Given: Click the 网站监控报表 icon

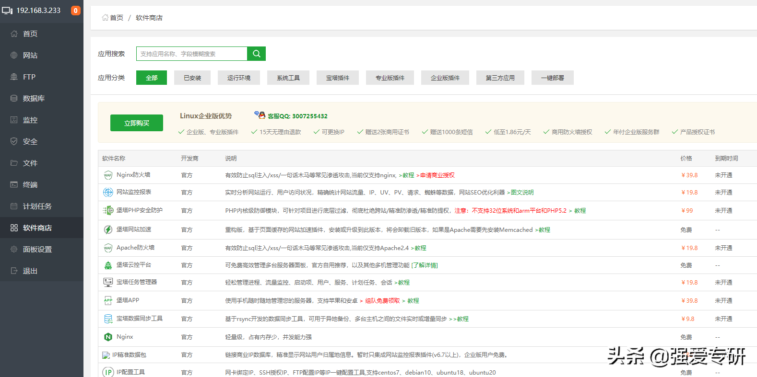Looking at the screenshot, I should click(108, 193).
